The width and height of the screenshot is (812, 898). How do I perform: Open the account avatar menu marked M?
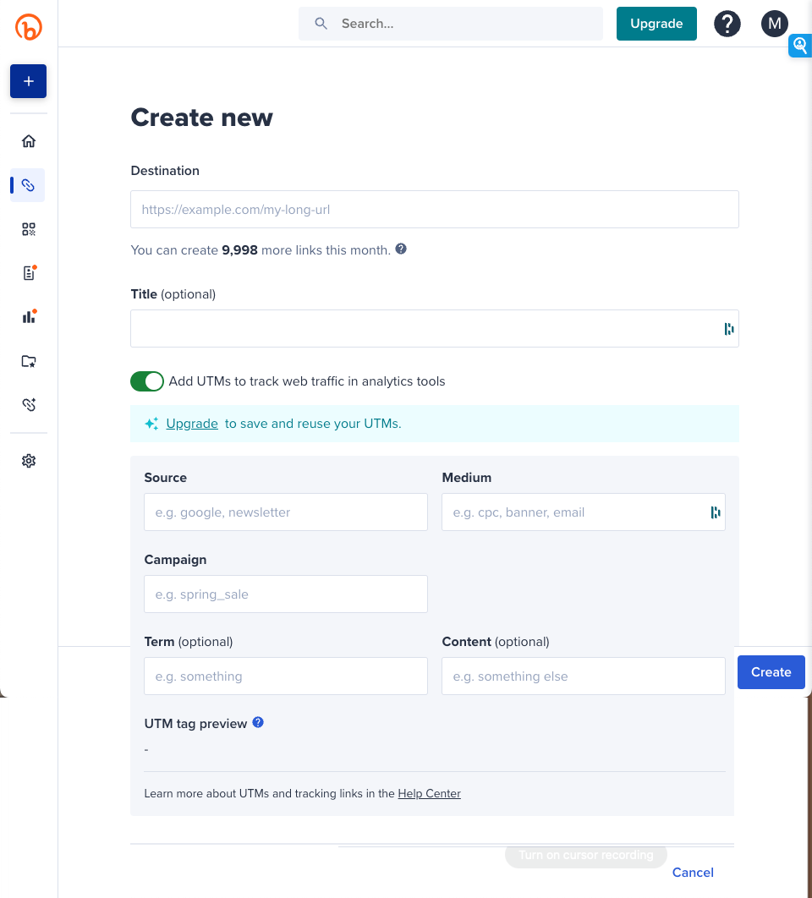pyautogui.click(x=774, y=23)
